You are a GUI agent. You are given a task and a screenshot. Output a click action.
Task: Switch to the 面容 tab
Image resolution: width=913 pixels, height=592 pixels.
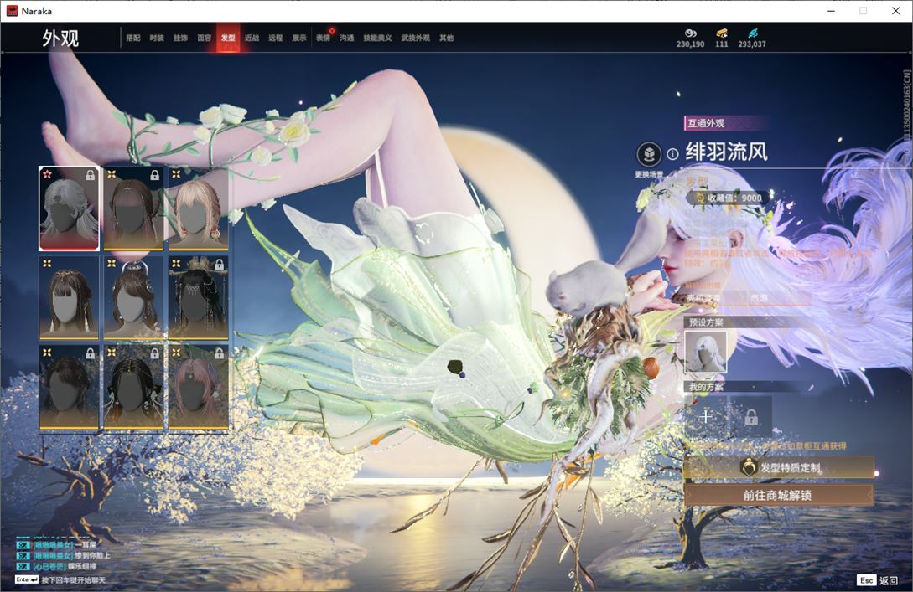(205, 38)
